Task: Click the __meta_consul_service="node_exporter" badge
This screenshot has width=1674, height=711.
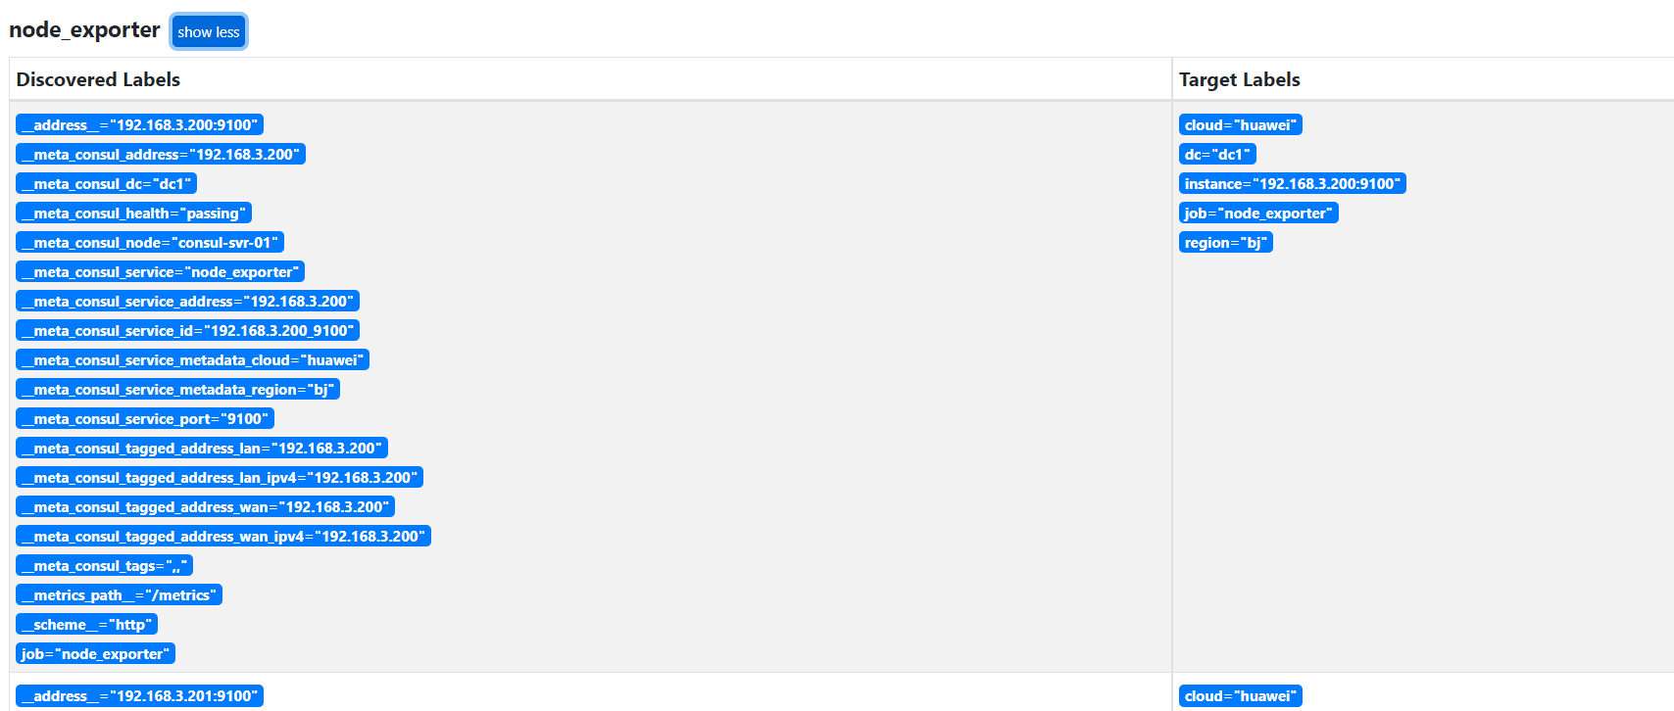Action: click(x=160, y=272)
